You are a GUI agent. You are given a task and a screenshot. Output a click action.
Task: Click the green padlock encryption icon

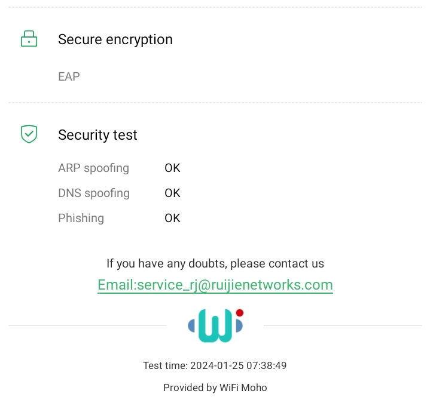29,39
